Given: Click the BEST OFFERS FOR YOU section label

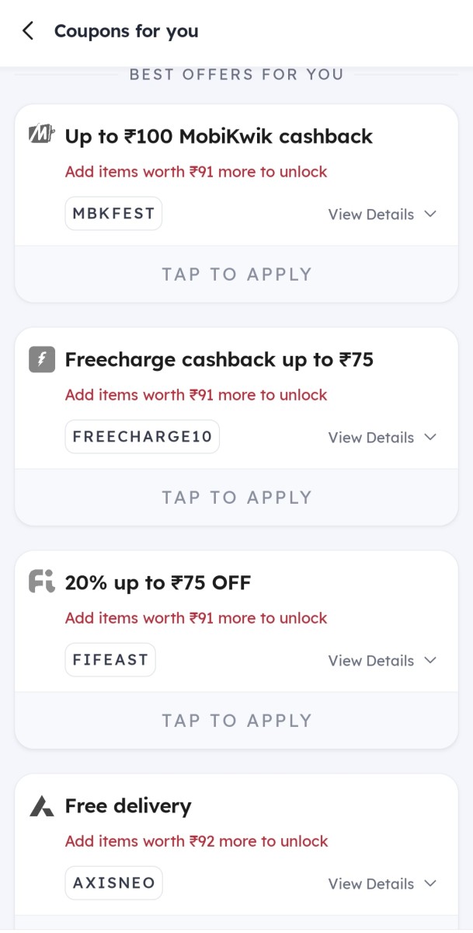Looking at the screenshot, I should pyautogui.click(x=236, y=74).
